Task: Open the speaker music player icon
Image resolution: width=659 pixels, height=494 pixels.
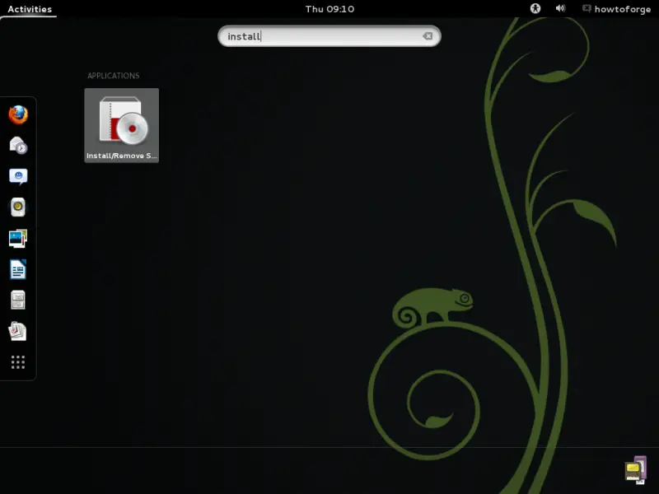Action: (x=18, y=207)
